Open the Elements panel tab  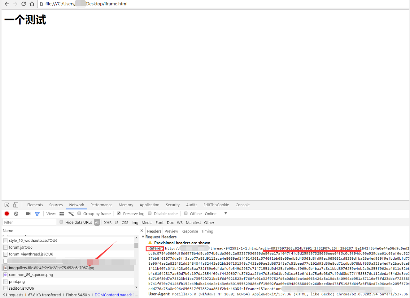click(35, 205)
